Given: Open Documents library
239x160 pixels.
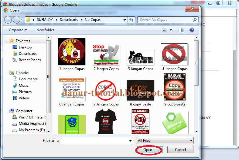Looking at the screenshot, I should [28, 79].
